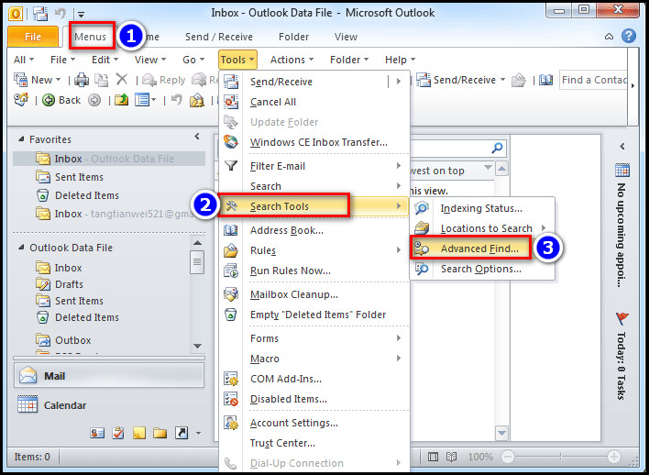Click the Normal view icon in status bar
The width and height of the screenshot is (649, 475).
[433, 457]
